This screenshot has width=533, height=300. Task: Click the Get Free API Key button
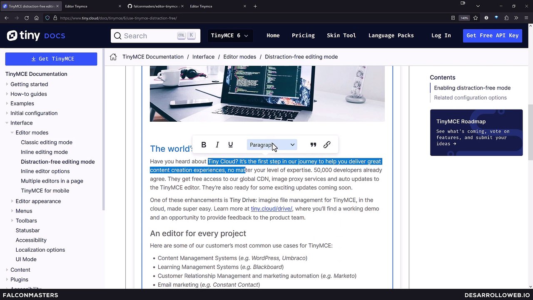tap(492, 35)
